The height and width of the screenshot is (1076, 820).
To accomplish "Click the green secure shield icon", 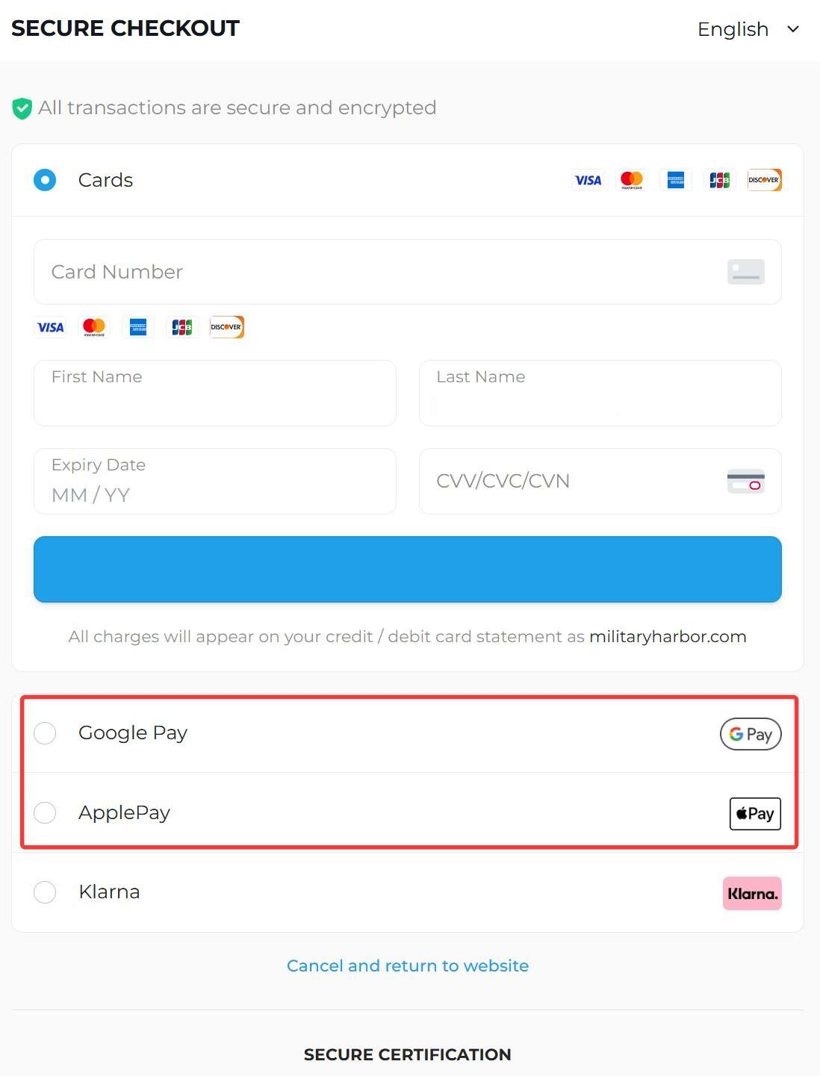I will 22,108.
